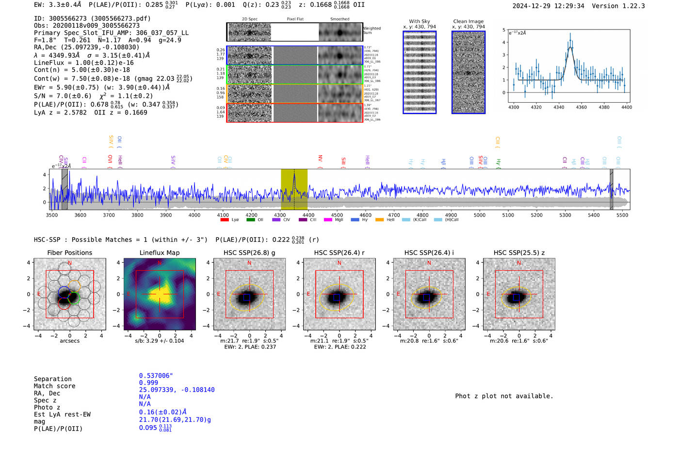Select the green-bordered 2D spectrum row
679x462 pixels.
click(x=295, y=75)
